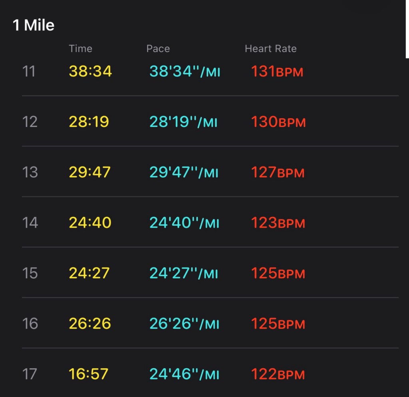Screen dimensions: 409x397
Task: Tap the 24'27''/MI pace value
Action: 183,273
